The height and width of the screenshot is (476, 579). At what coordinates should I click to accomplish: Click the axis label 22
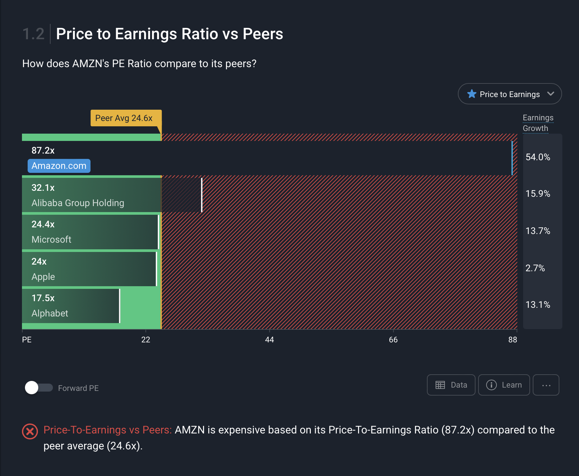coord(146,339)
